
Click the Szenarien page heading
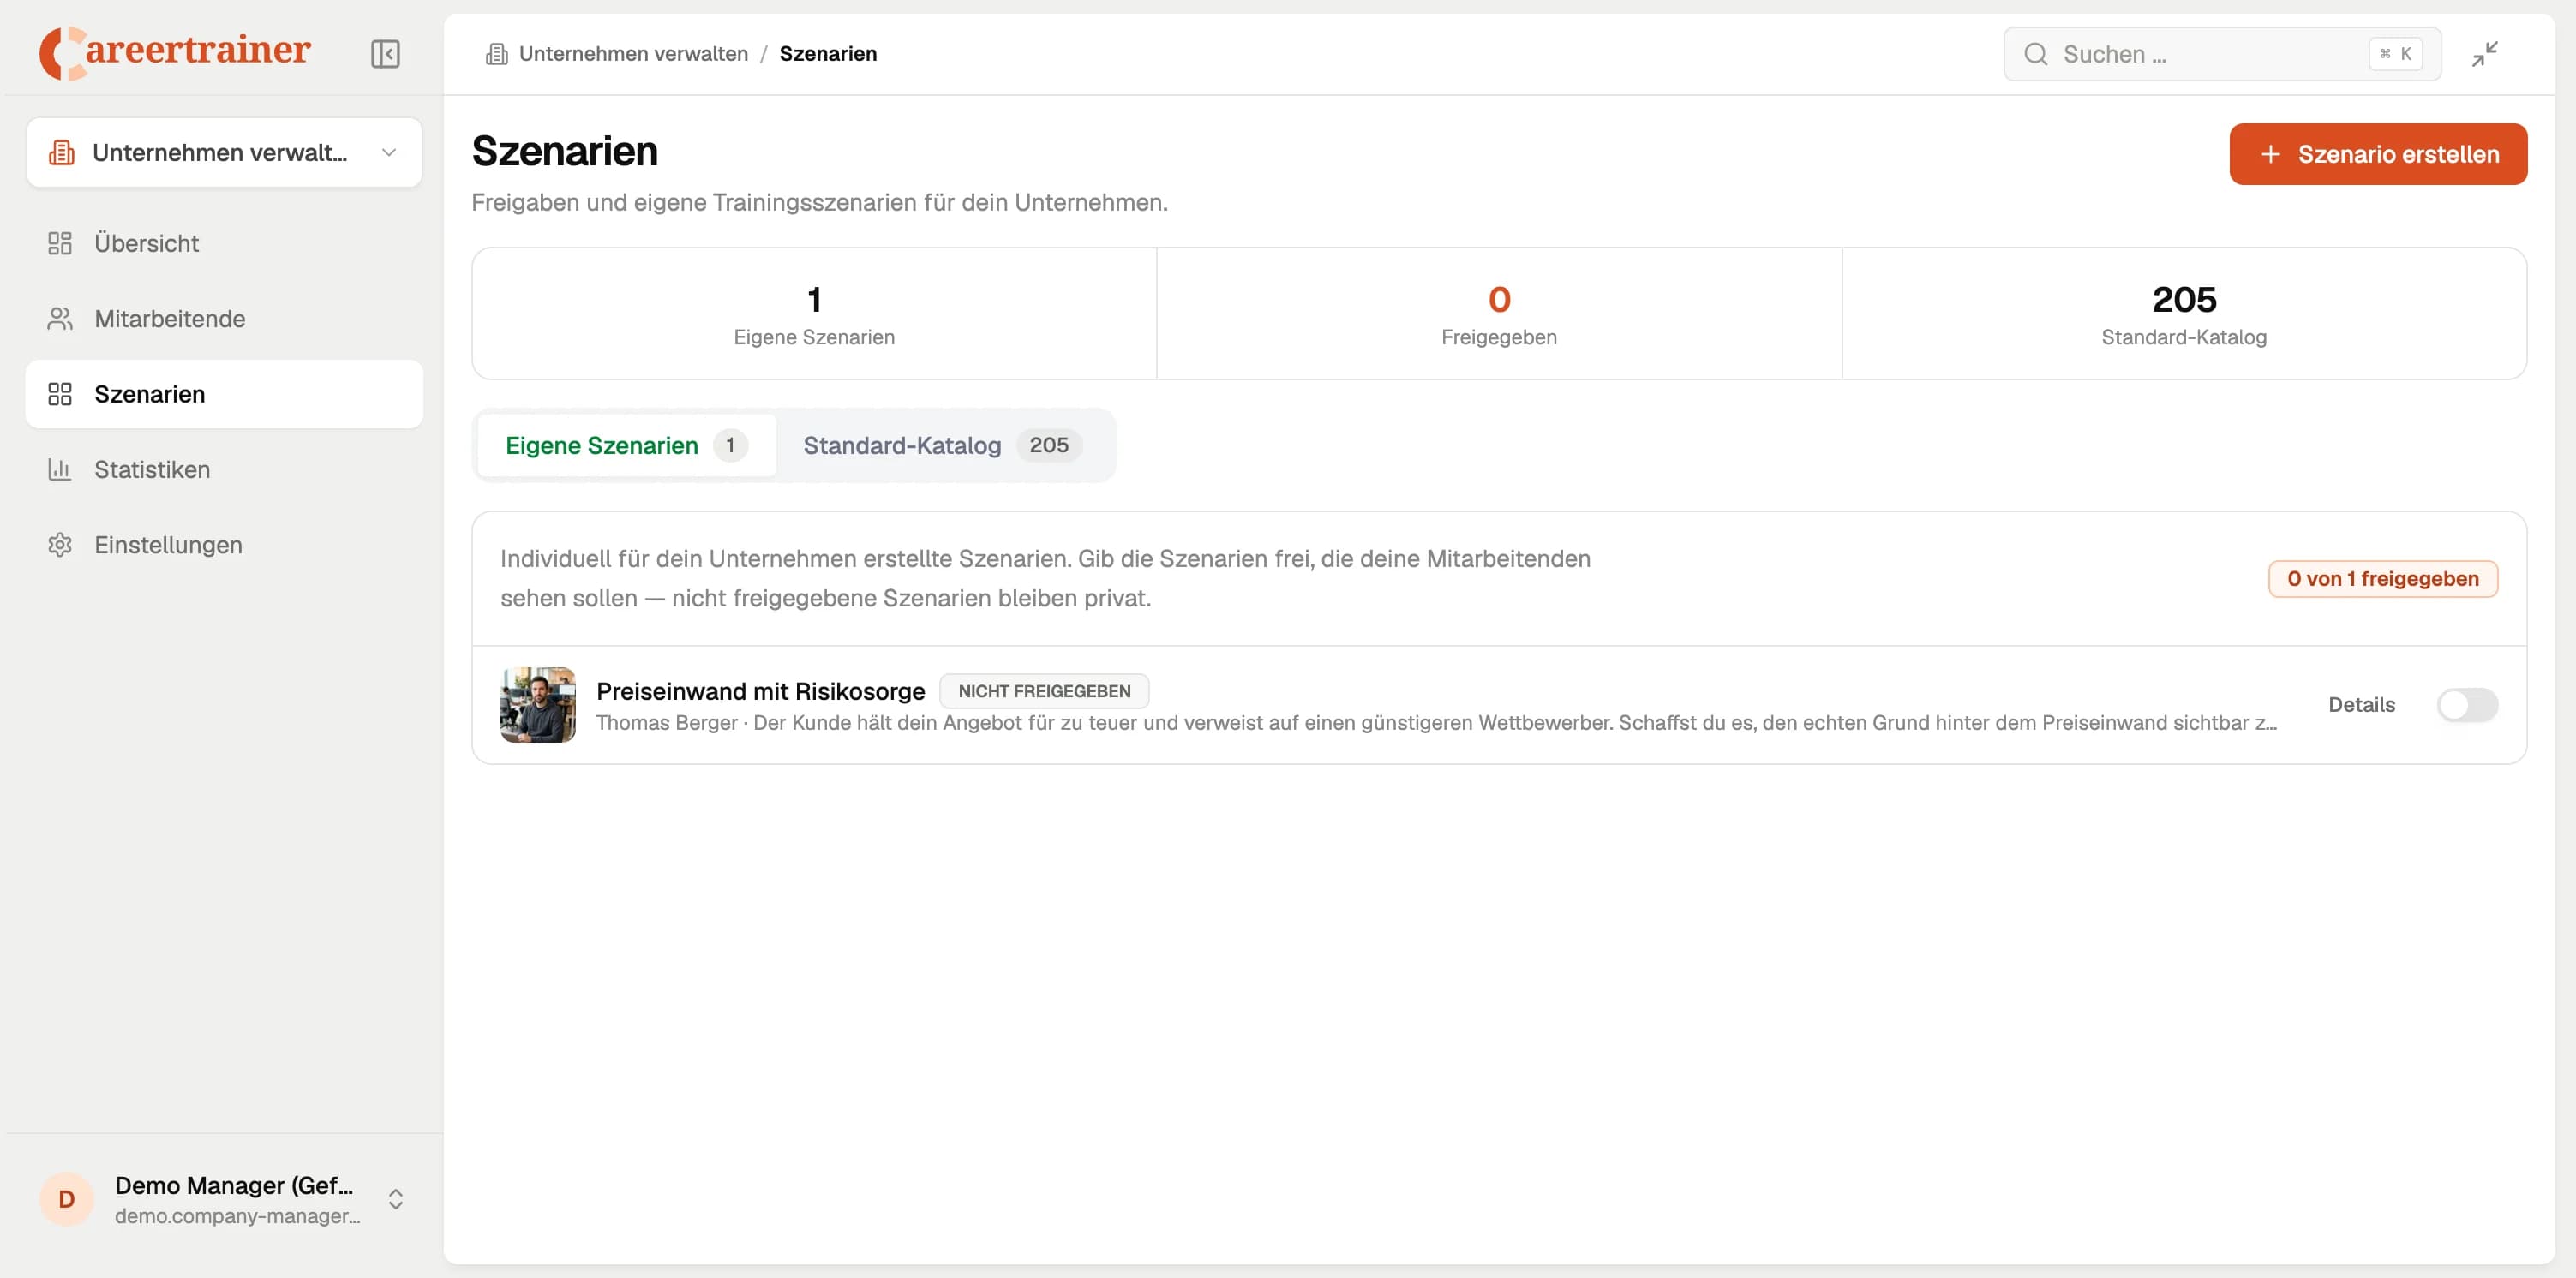[565, 152]
